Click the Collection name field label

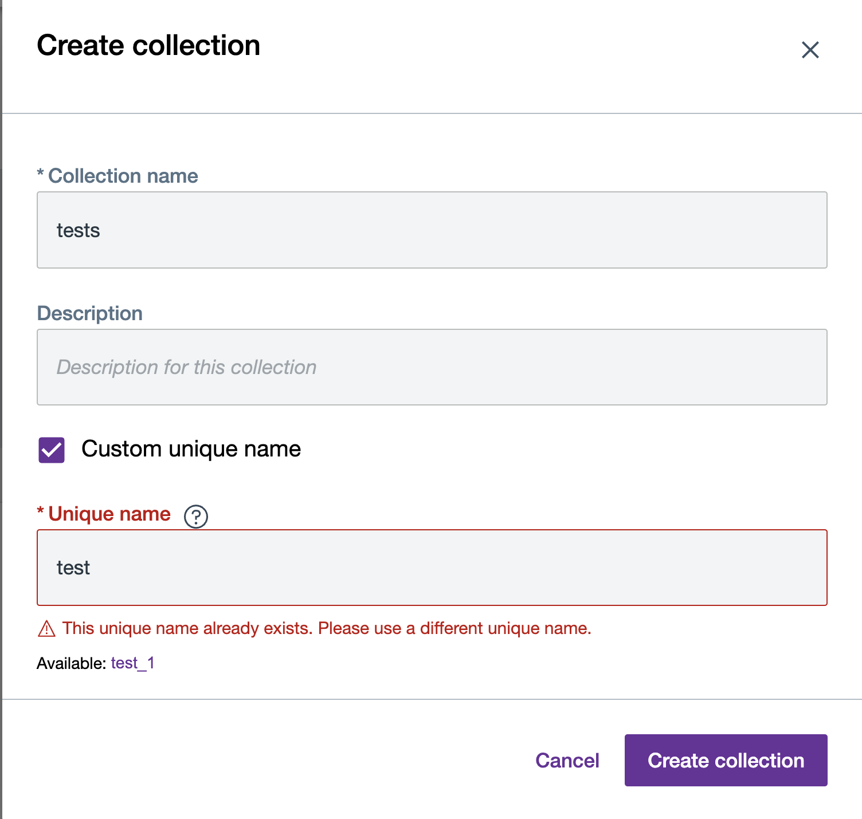tap(123, 176)
